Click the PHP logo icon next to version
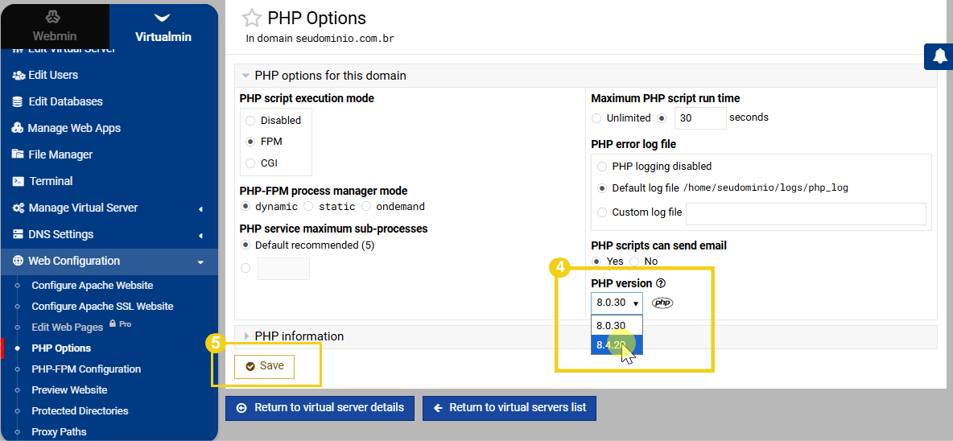The width and height of the screenshot is (953, 441). pos(662,303)
